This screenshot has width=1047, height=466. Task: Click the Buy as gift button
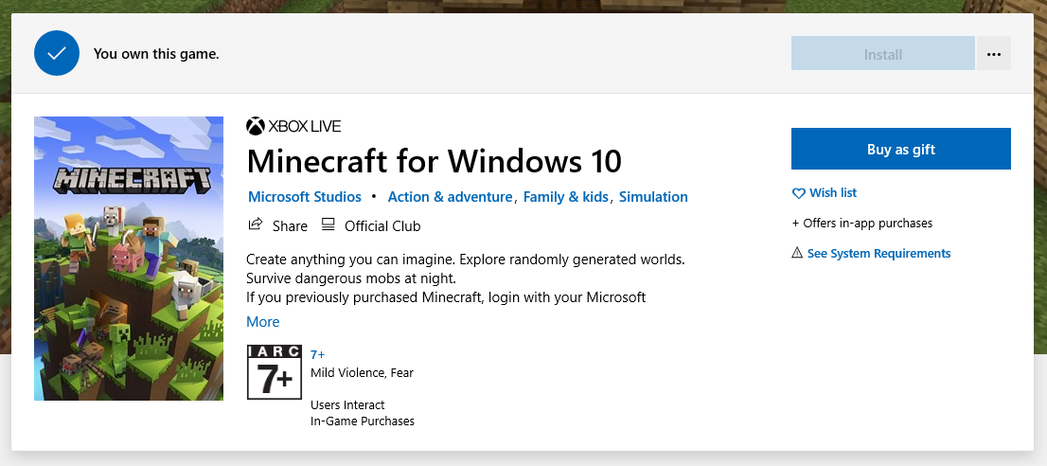901,149
